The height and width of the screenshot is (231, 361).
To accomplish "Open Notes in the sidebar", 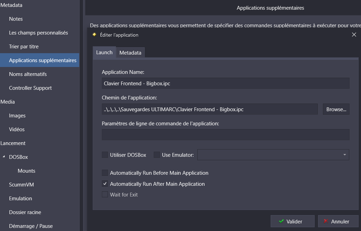I will pos(16,19).
